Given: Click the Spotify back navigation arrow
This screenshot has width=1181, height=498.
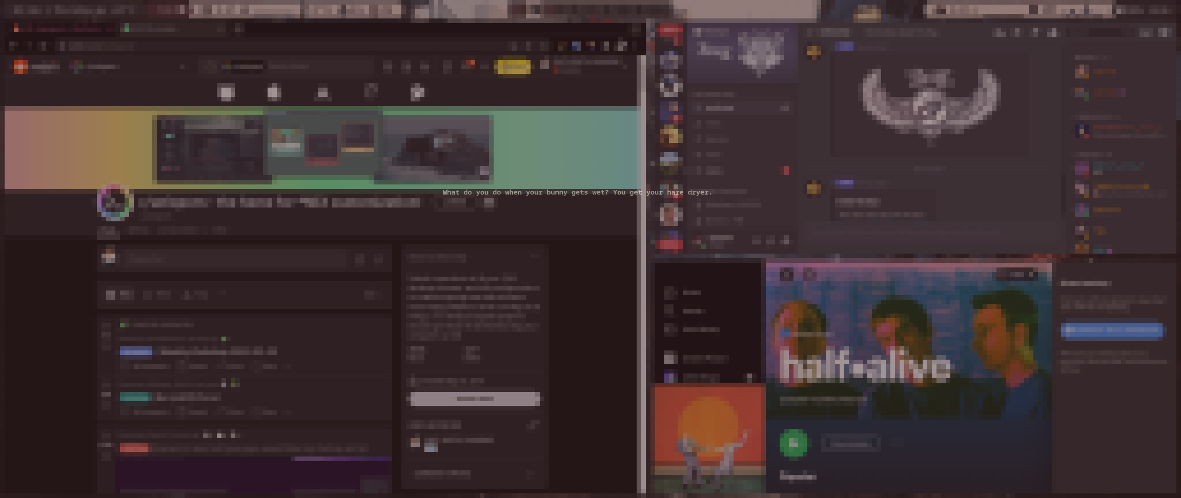Looking at the screenshot, I should click(787, 275).
